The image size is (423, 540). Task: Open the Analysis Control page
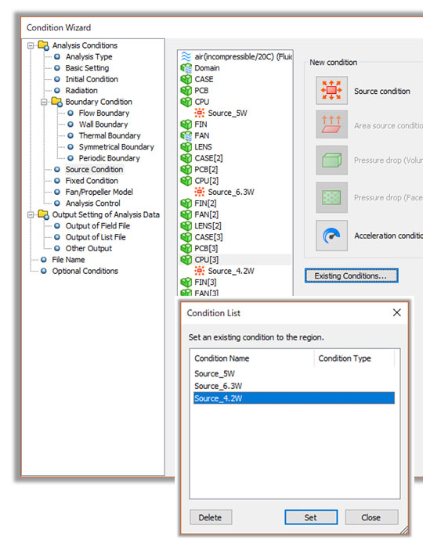point(92,203)
